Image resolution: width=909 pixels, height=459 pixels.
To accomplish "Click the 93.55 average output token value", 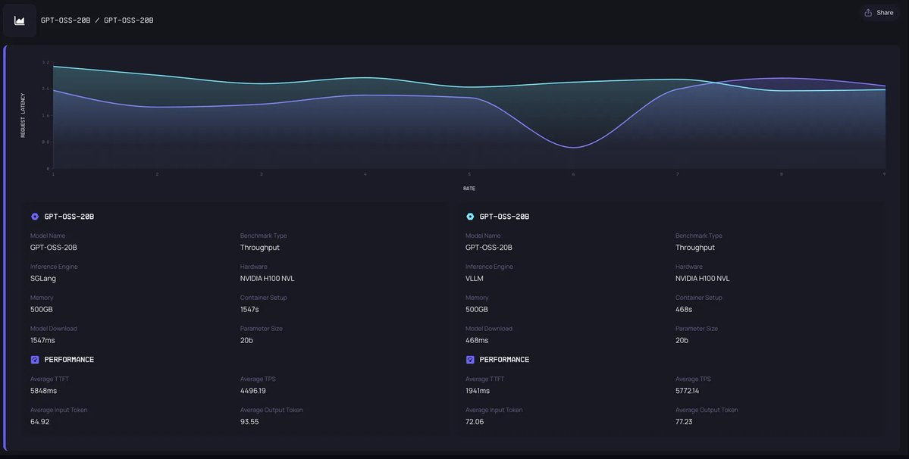I will [249, 421].
